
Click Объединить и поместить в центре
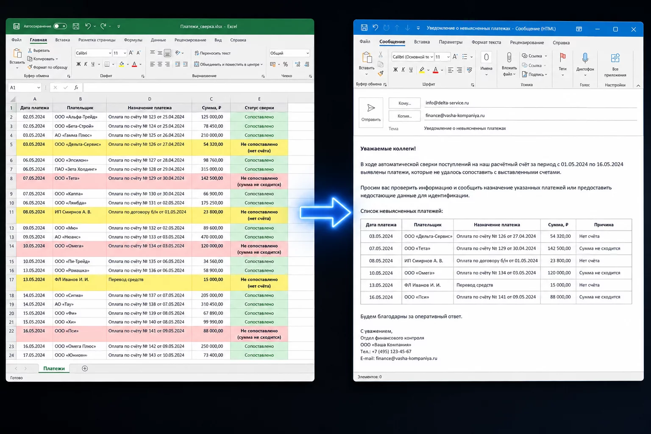228,64
